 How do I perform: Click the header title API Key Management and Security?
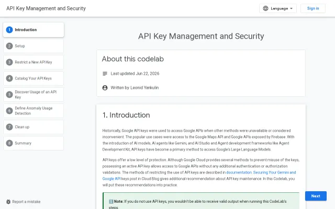46,8
